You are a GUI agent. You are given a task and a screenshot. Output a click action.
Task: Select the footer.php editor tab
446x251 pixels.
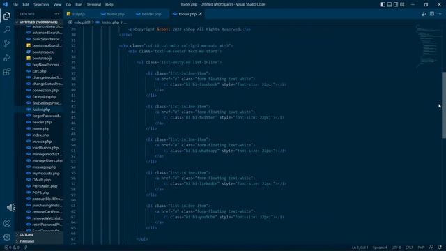tap(187, 14)
